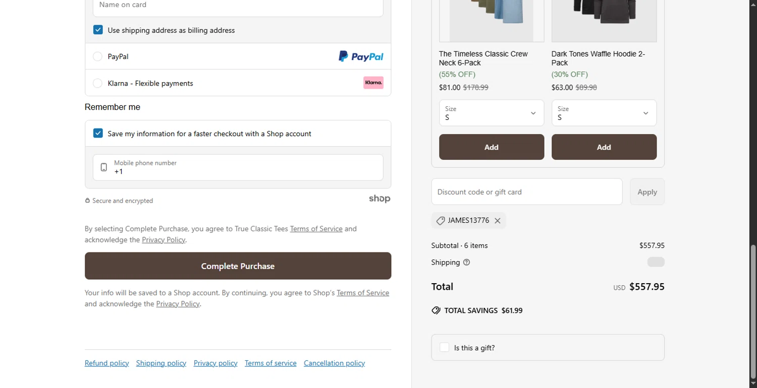Select Klarna flexible payments option
The image size is (757, 388).
98,83
